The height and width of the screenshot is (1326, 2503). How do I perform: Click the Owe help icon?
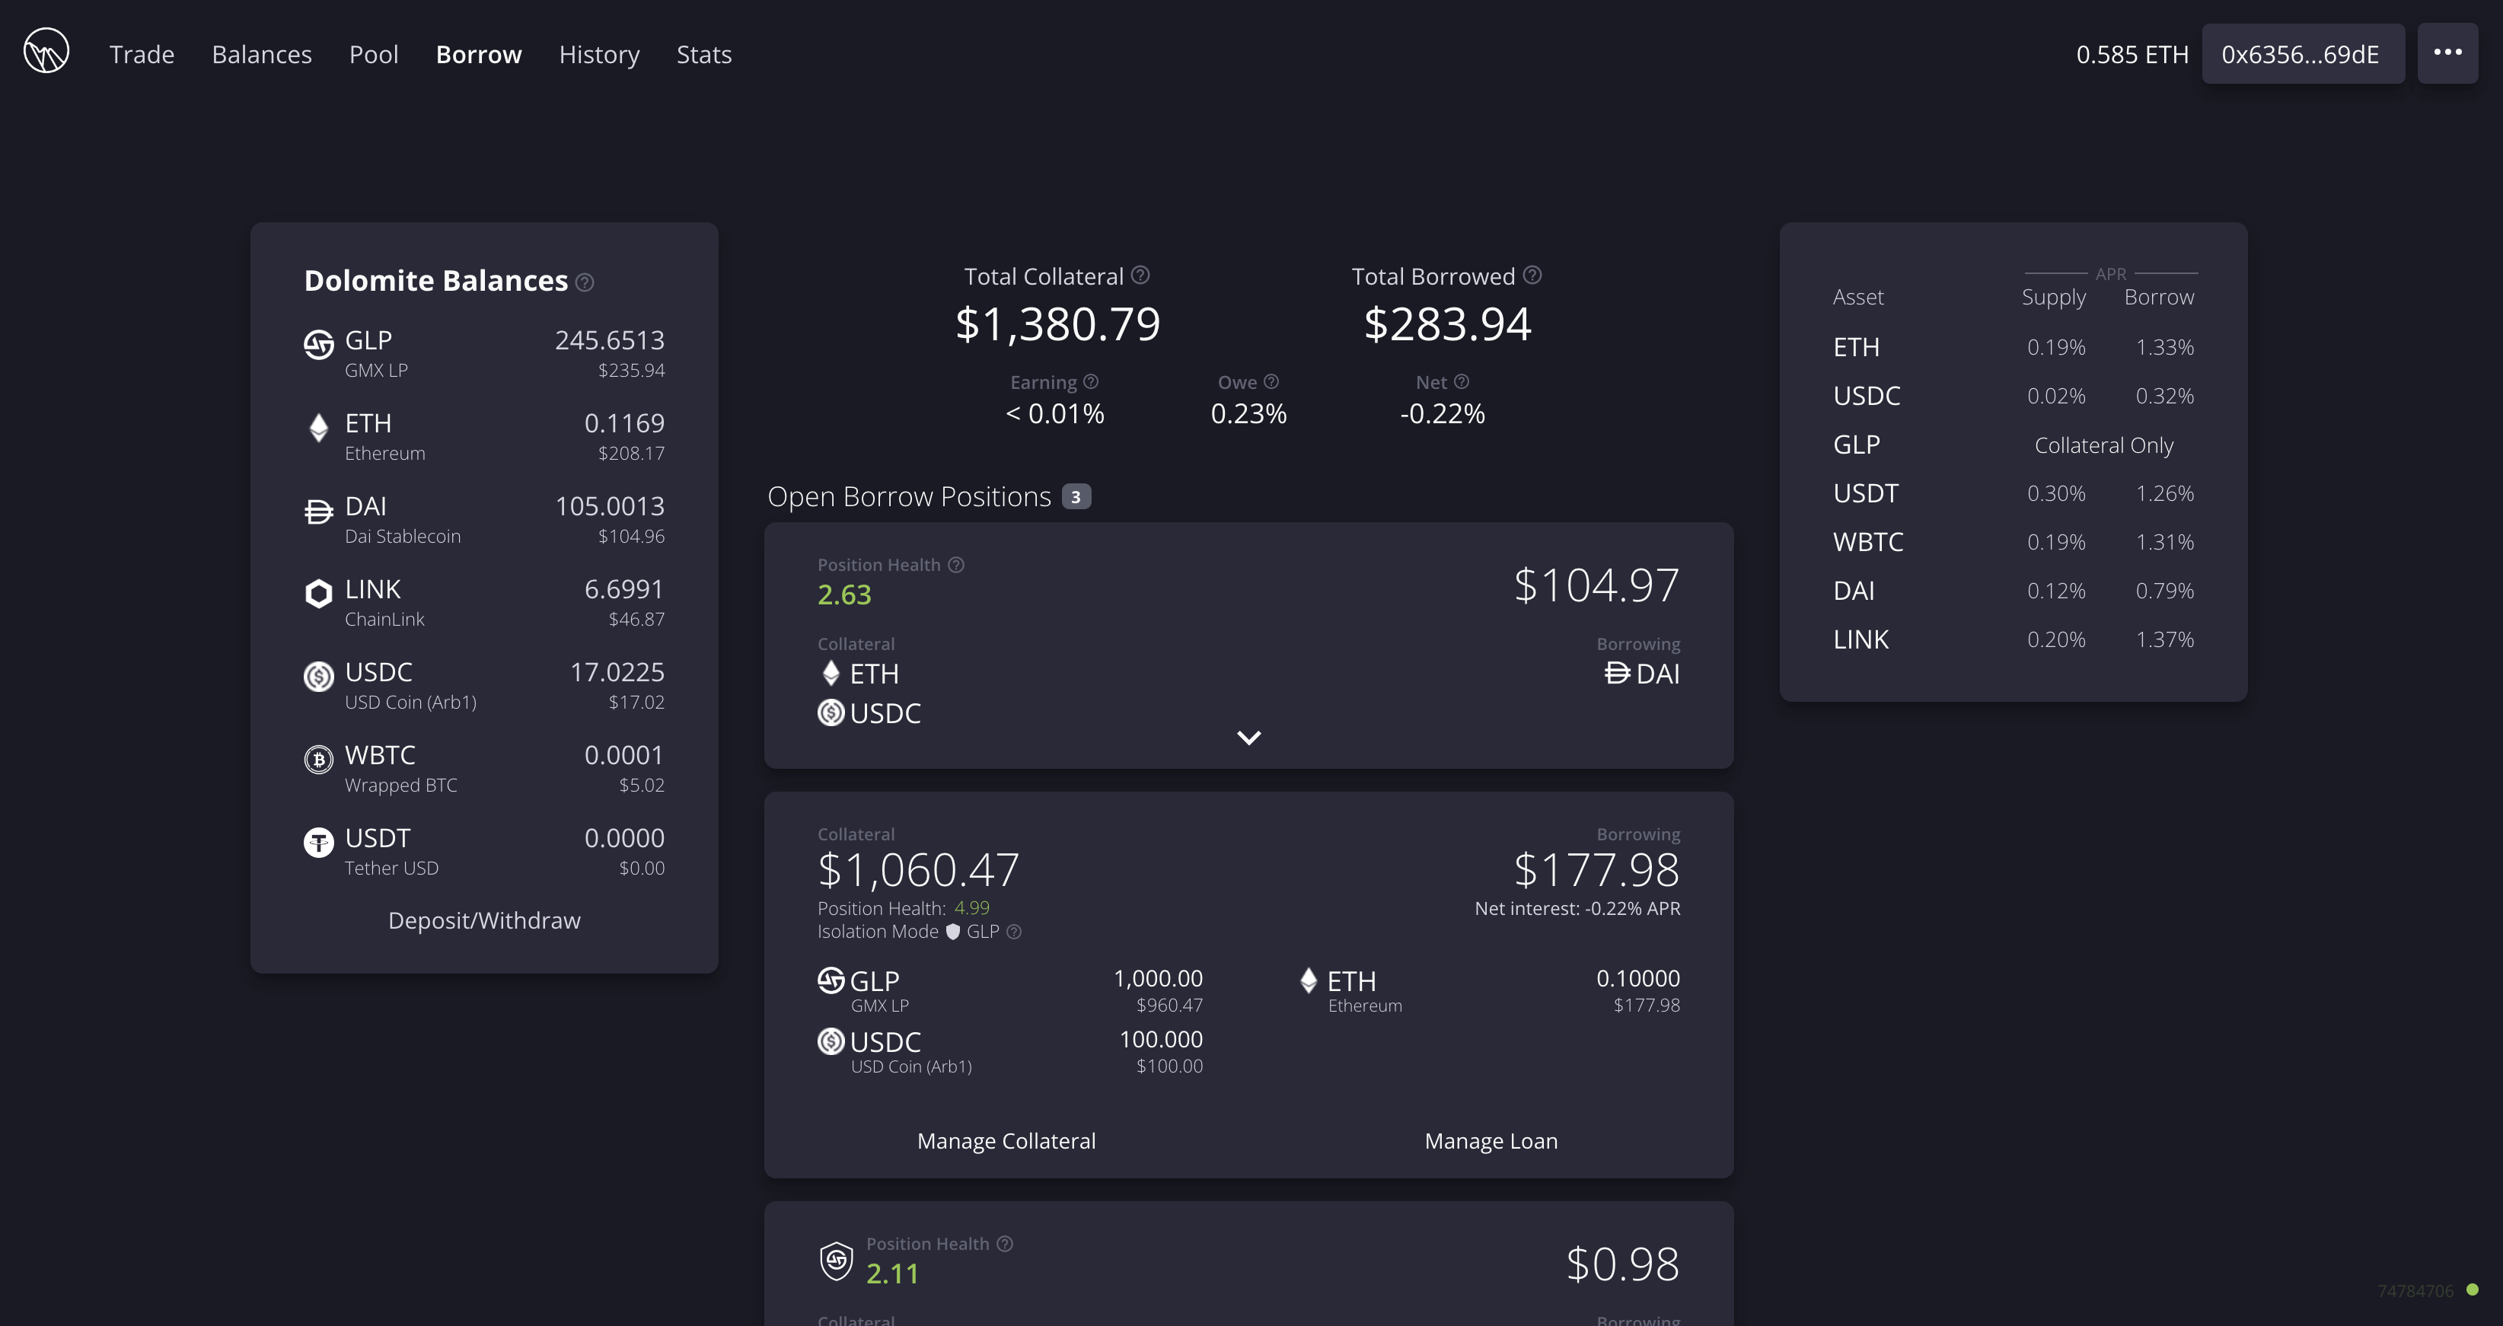(x=1271, y=382)
